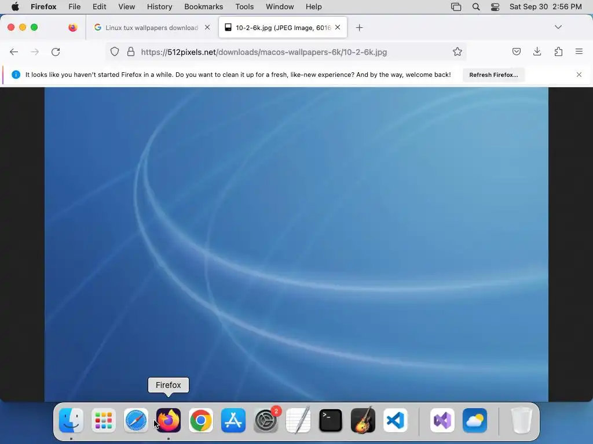The image size is (593, 444).
Task: Open the Window menu
Action: (280, 7)
